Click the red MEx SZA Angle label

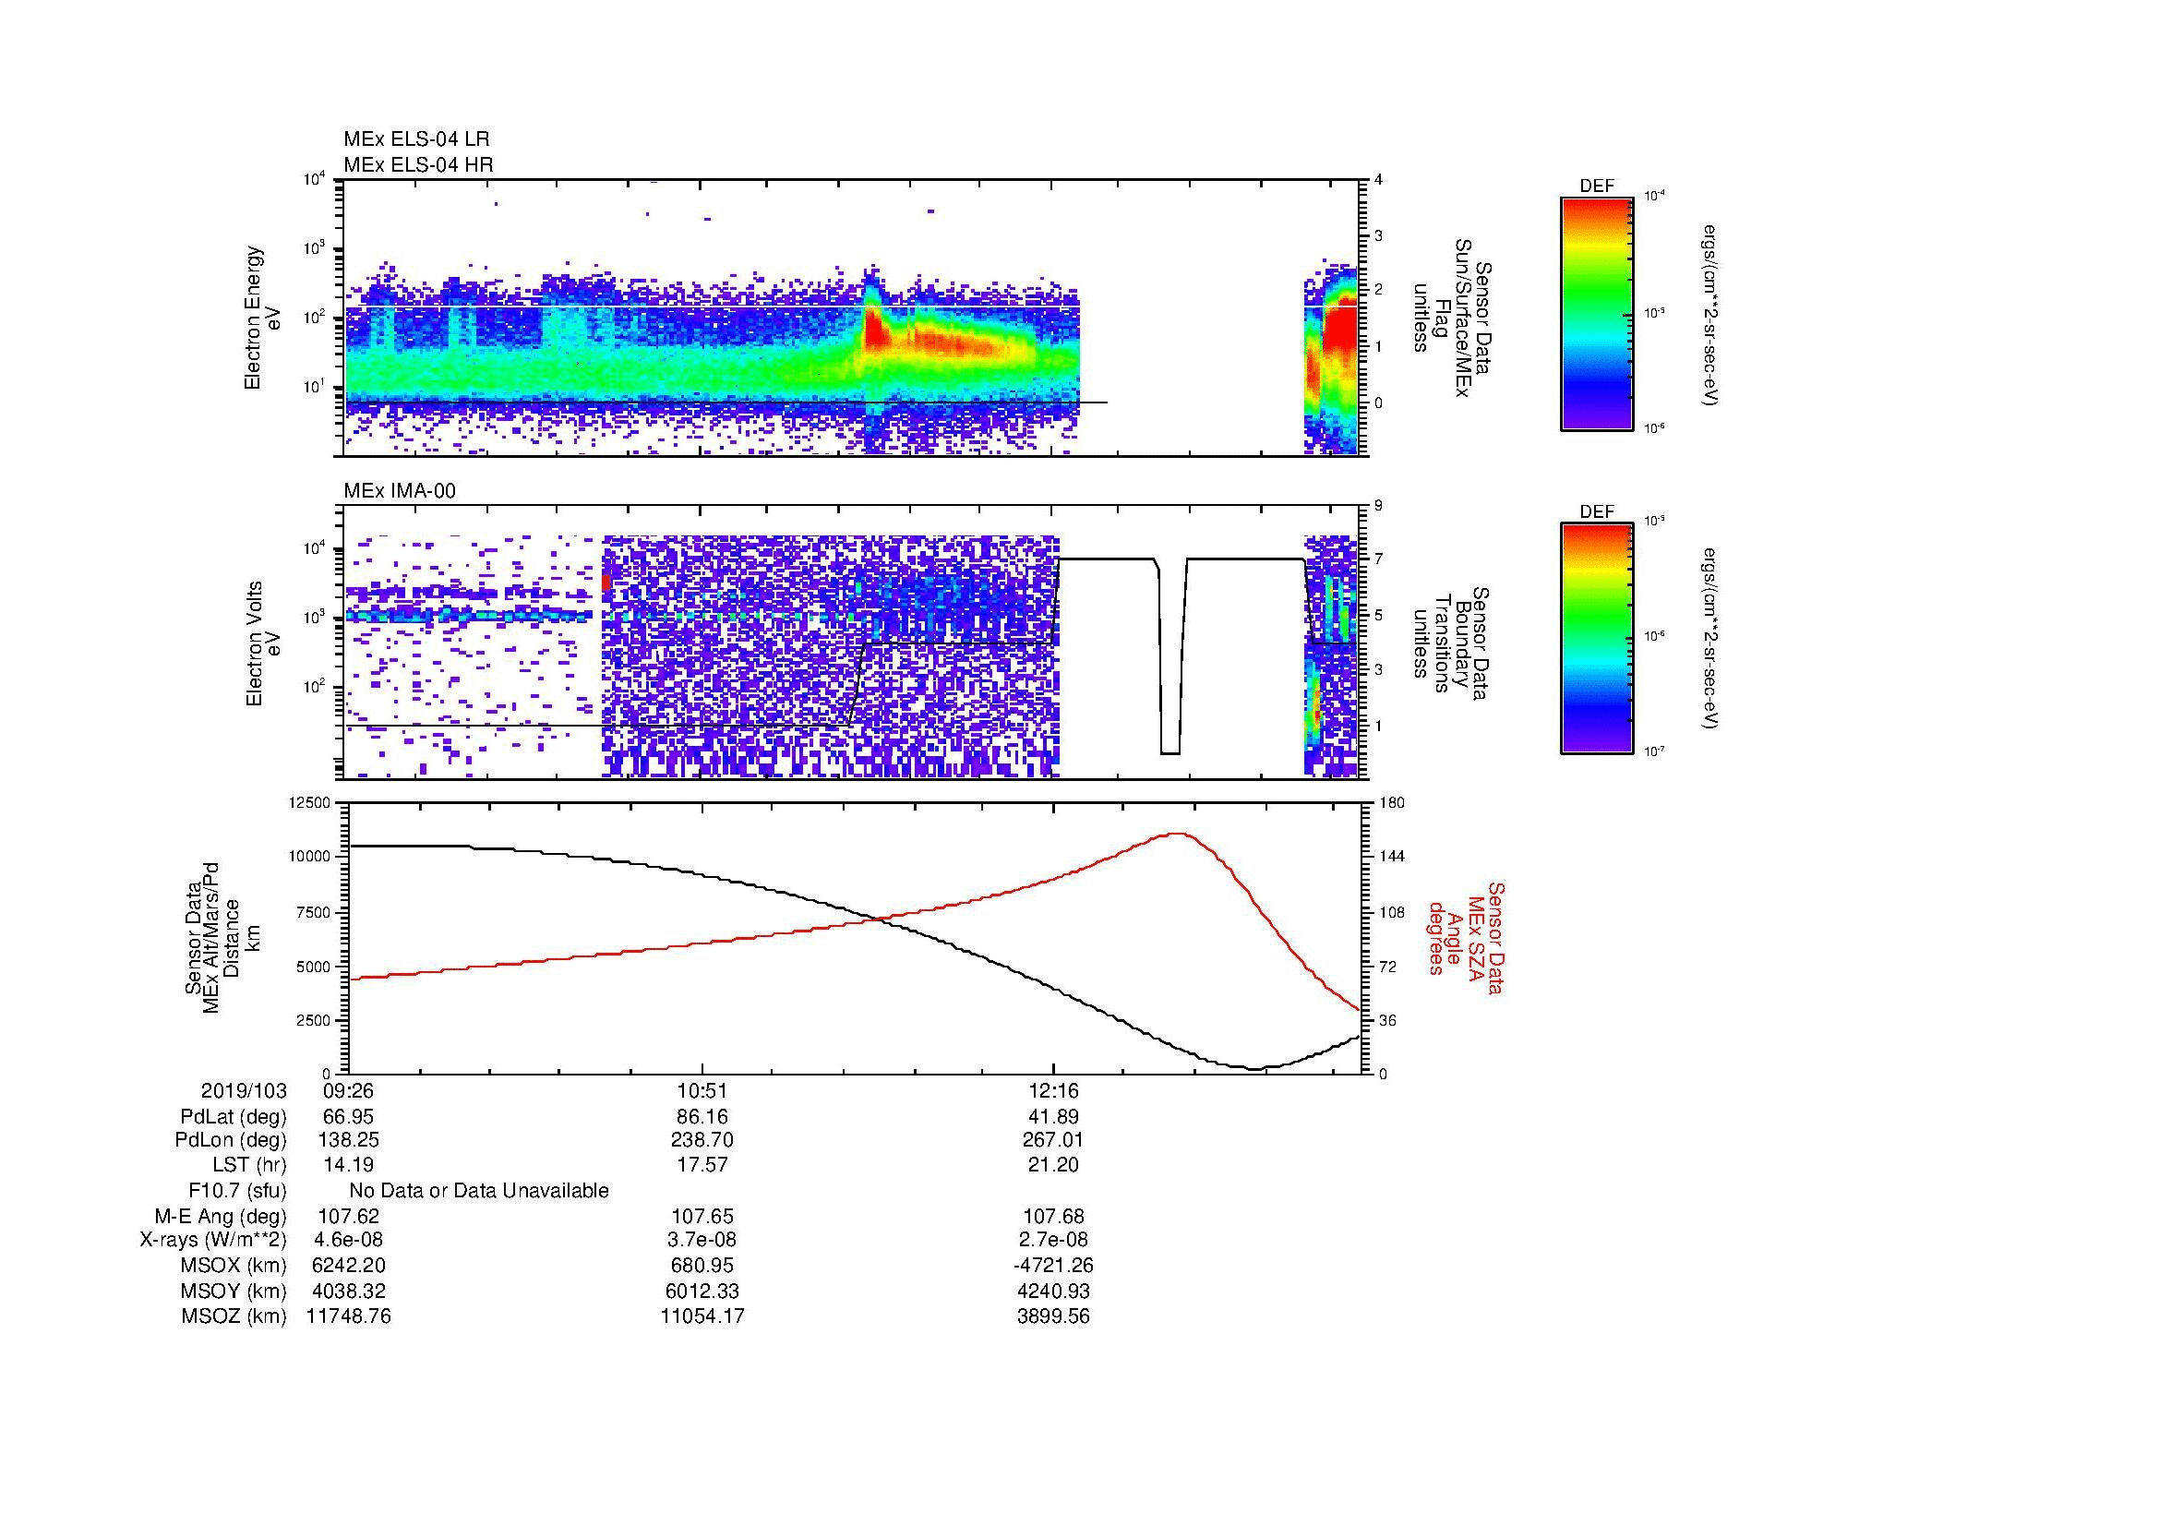pos(1465,938)
